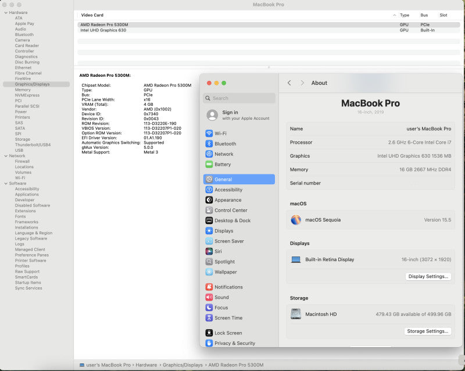Select Power in the Hardware tree
Image resolution: width=465 pixels, height=371 pixels.
(21, 112)
